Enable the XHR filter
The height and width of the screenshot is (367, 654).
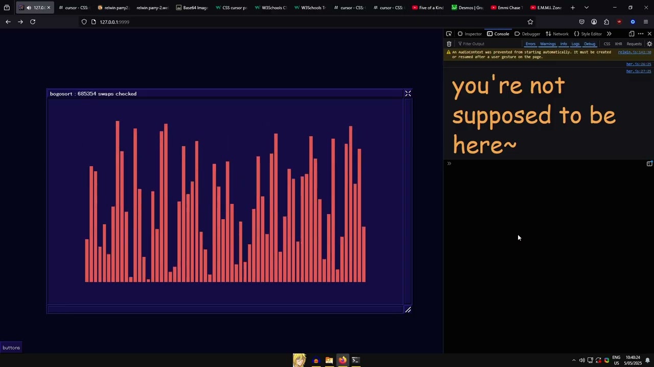click(618, 44)
